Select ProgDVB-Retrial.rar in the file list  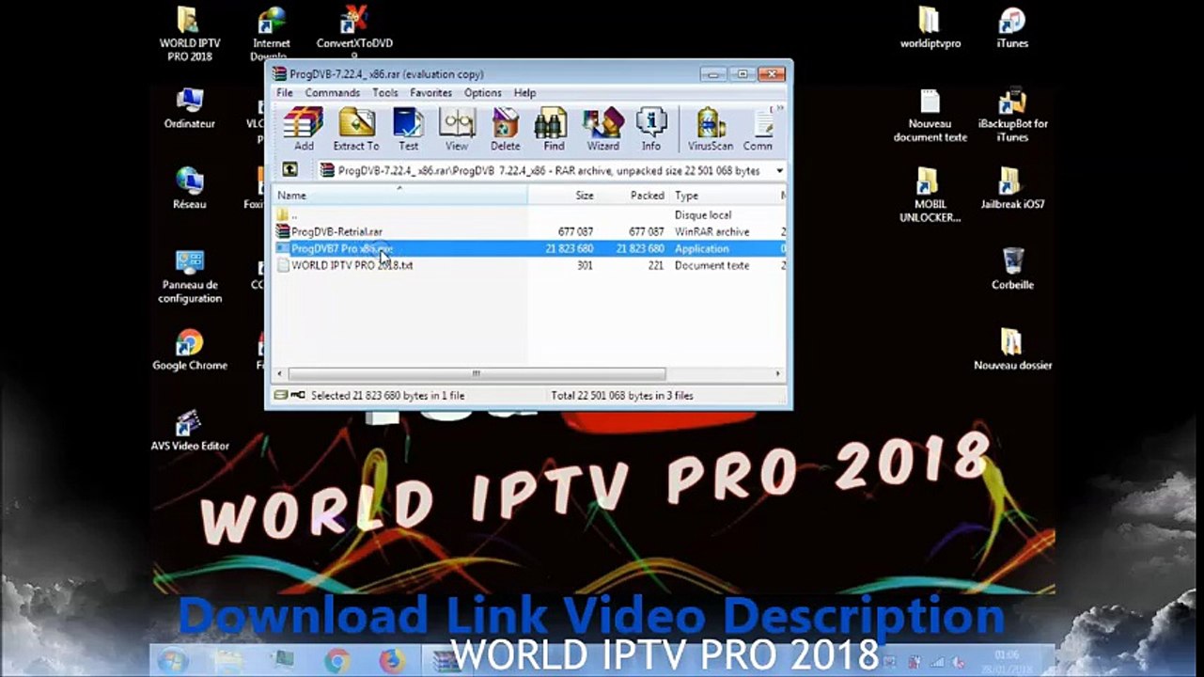click(530, 231)
